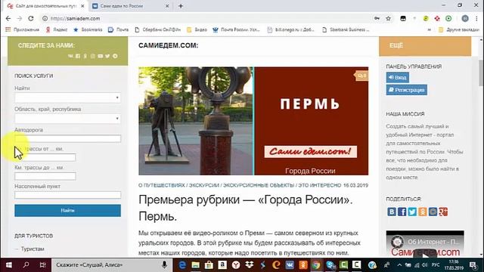484x272 pixels.
Task: Open File Explorer from taskbar
Action: pyautogui.click(x=195, y=265)
